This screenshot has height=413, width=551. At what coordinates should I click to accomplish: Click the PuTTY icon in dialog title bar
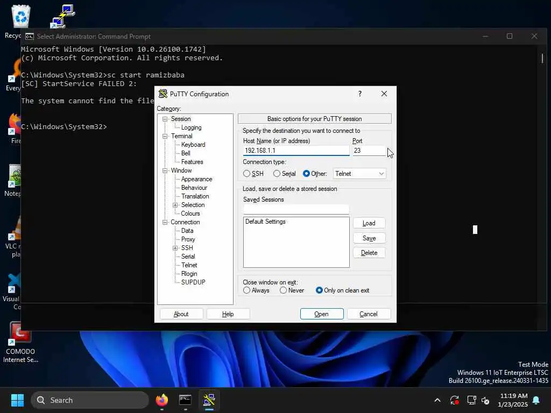(x=163, y=94)
